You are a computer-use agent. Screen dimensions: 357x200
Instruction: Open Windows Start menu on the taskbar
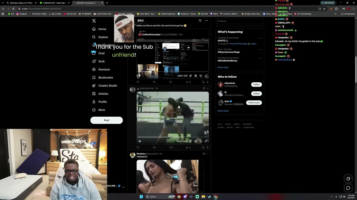click(141, 197)
